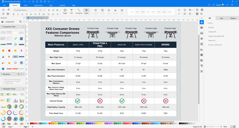Activate the Select pointer tool
Image resolution: width=239 pixels, height=128 pixels.
(86, 11)
